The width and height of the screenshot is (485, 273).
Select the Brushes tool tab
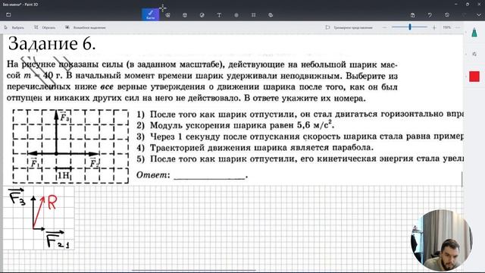tap(150, 15)
